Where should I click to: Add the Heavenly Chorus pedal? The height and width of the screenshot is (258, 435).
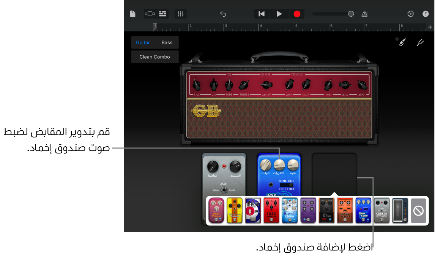click(x=290, y=210)
